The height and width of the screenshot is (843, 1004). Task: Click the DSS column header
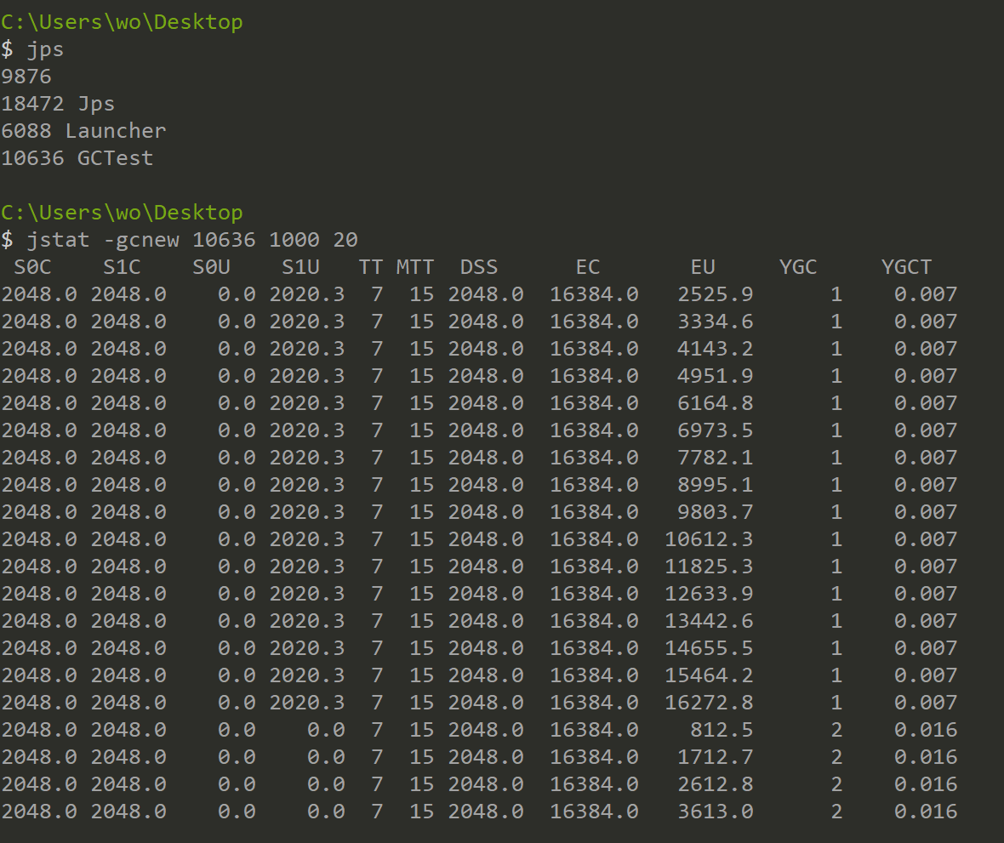point(479,267)
